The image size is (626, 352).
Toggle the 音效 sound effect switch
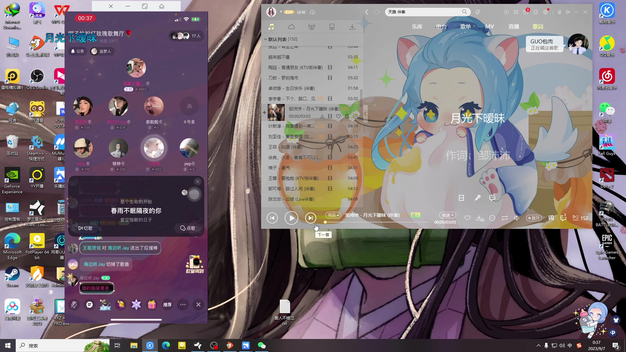[534, 218]
